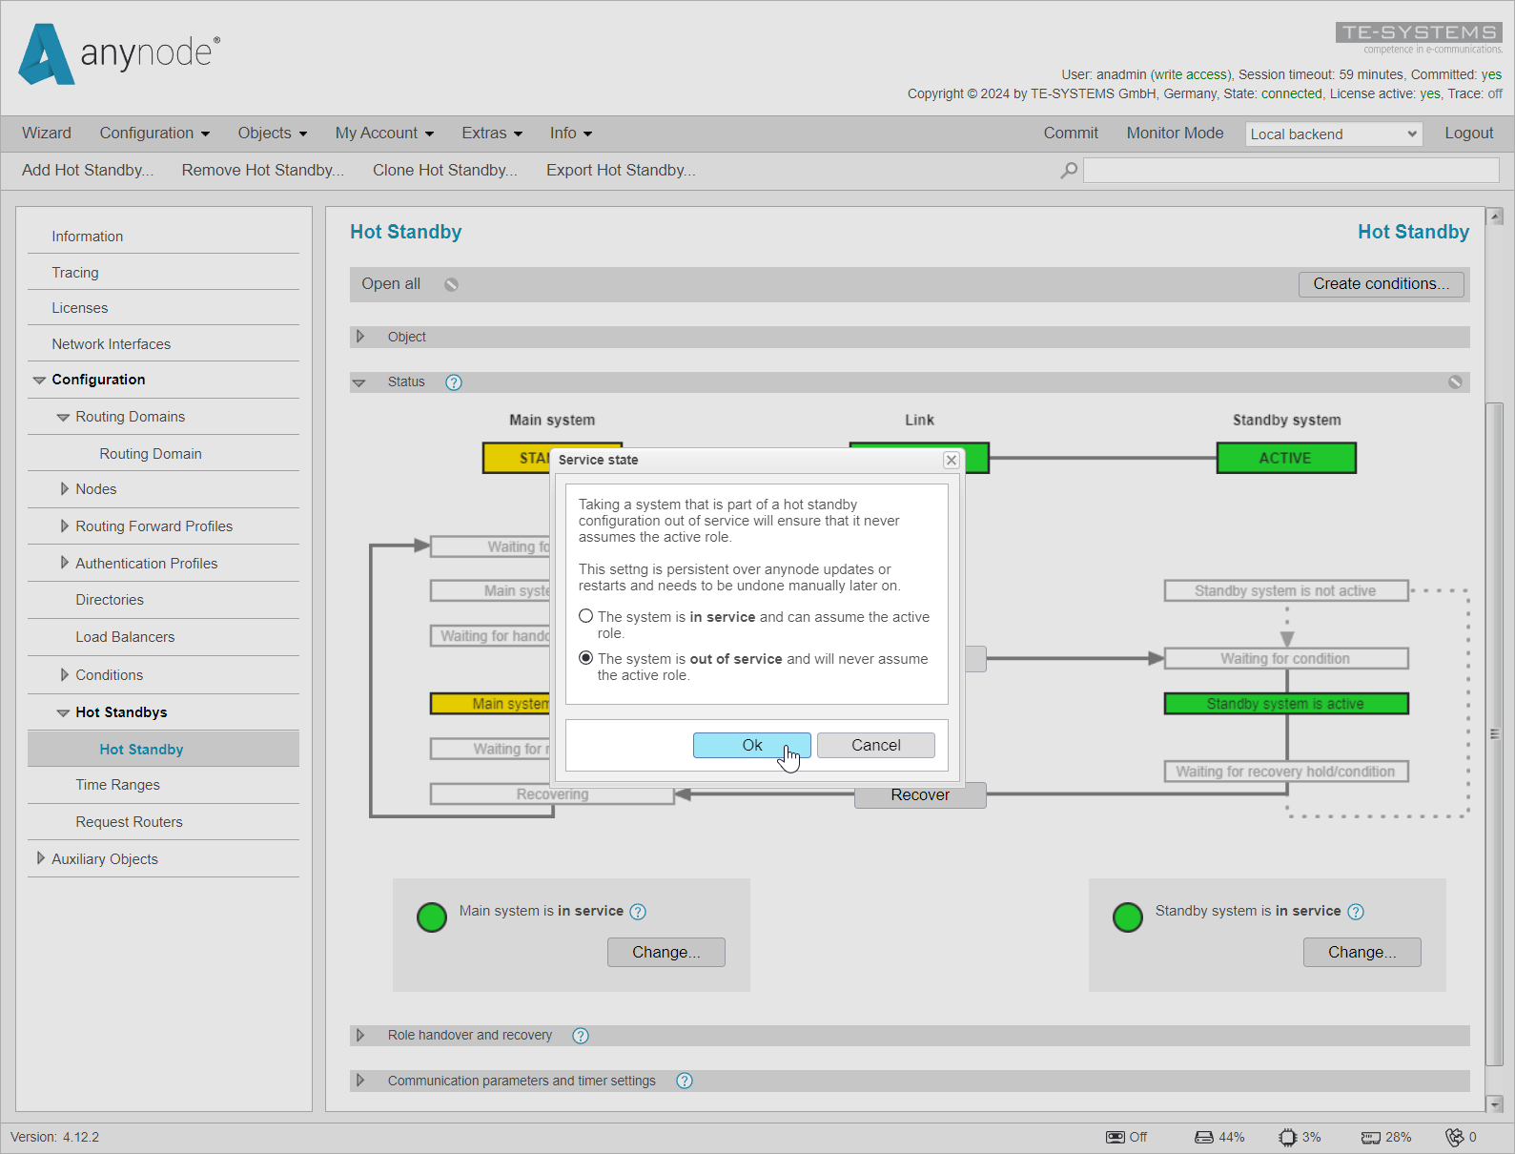The width and height of the screenshot is (1515, 1154).
Task: Click the icon at right of Status bar
Action: click(x=1455, y=381)
